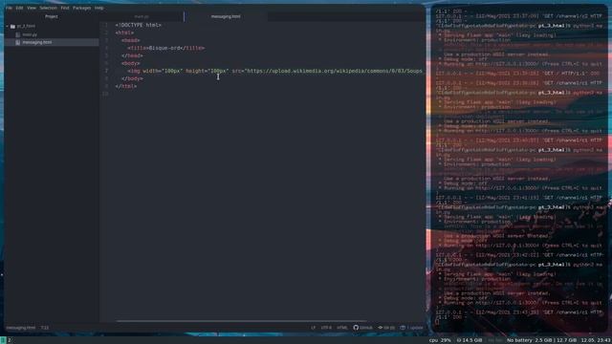Image resolution: width=612 pixels, height=344 pixels.
Task: Open the Git panel from status bar
Action: [386, 328]
